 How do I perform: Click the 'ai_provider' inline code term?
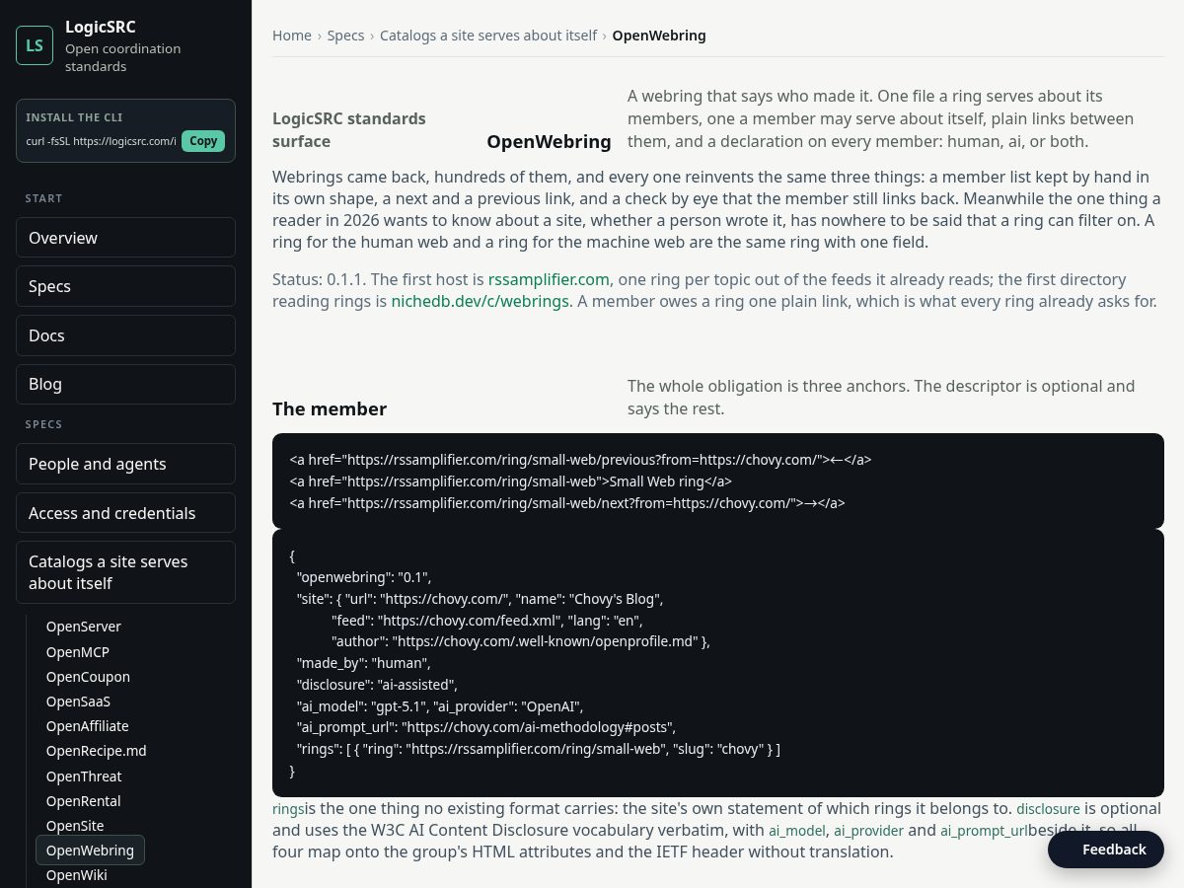click(868, 831)
